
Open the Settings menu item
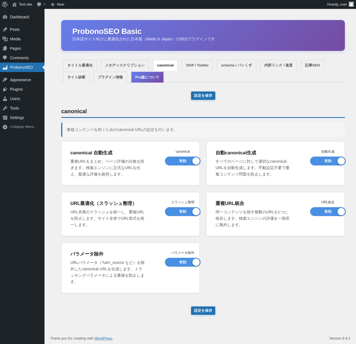(x=22, y=118)
